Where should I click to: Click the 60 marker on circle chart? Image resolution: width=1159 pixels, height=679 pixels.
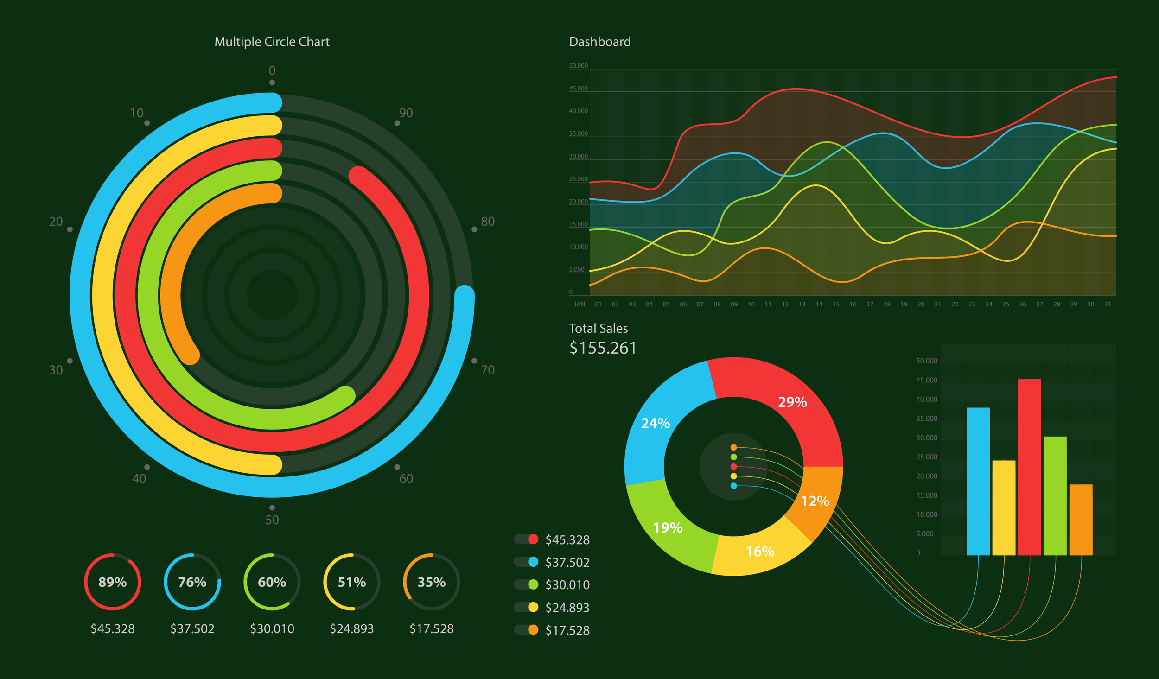[x=406, y=479]
